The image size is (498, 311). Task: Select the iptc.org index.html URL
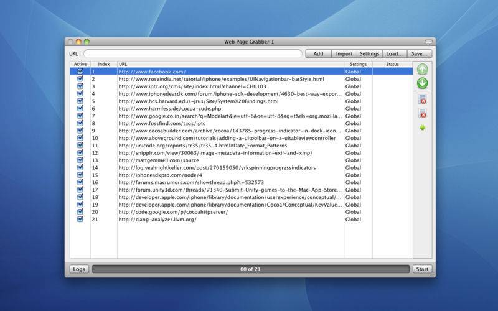click(x=192, y=86)
